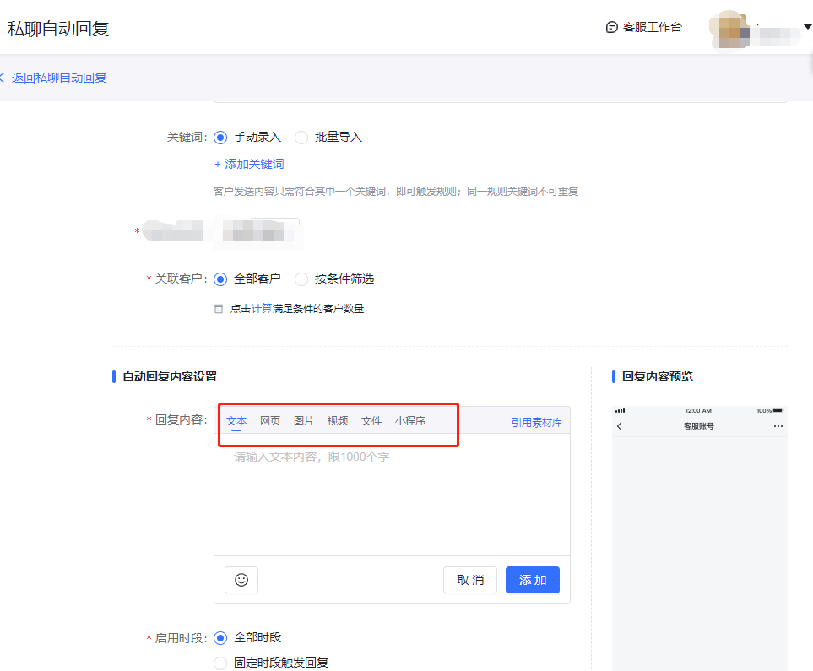
Task: Click into the reply text content field
Action: pos(392,498)
